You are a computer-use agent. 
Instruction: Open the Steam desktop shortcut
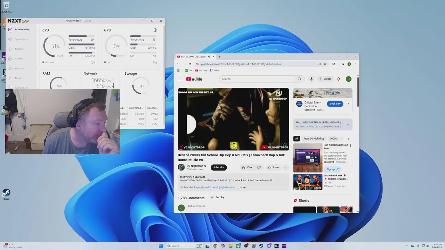(x=6, y=194)
